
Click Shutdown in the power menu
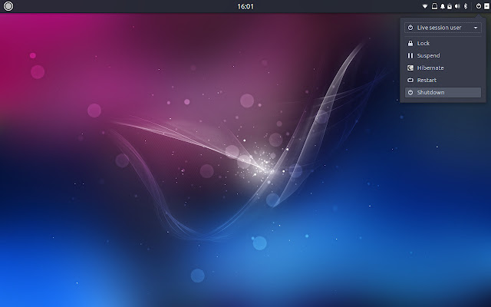[x=443, y=92]
